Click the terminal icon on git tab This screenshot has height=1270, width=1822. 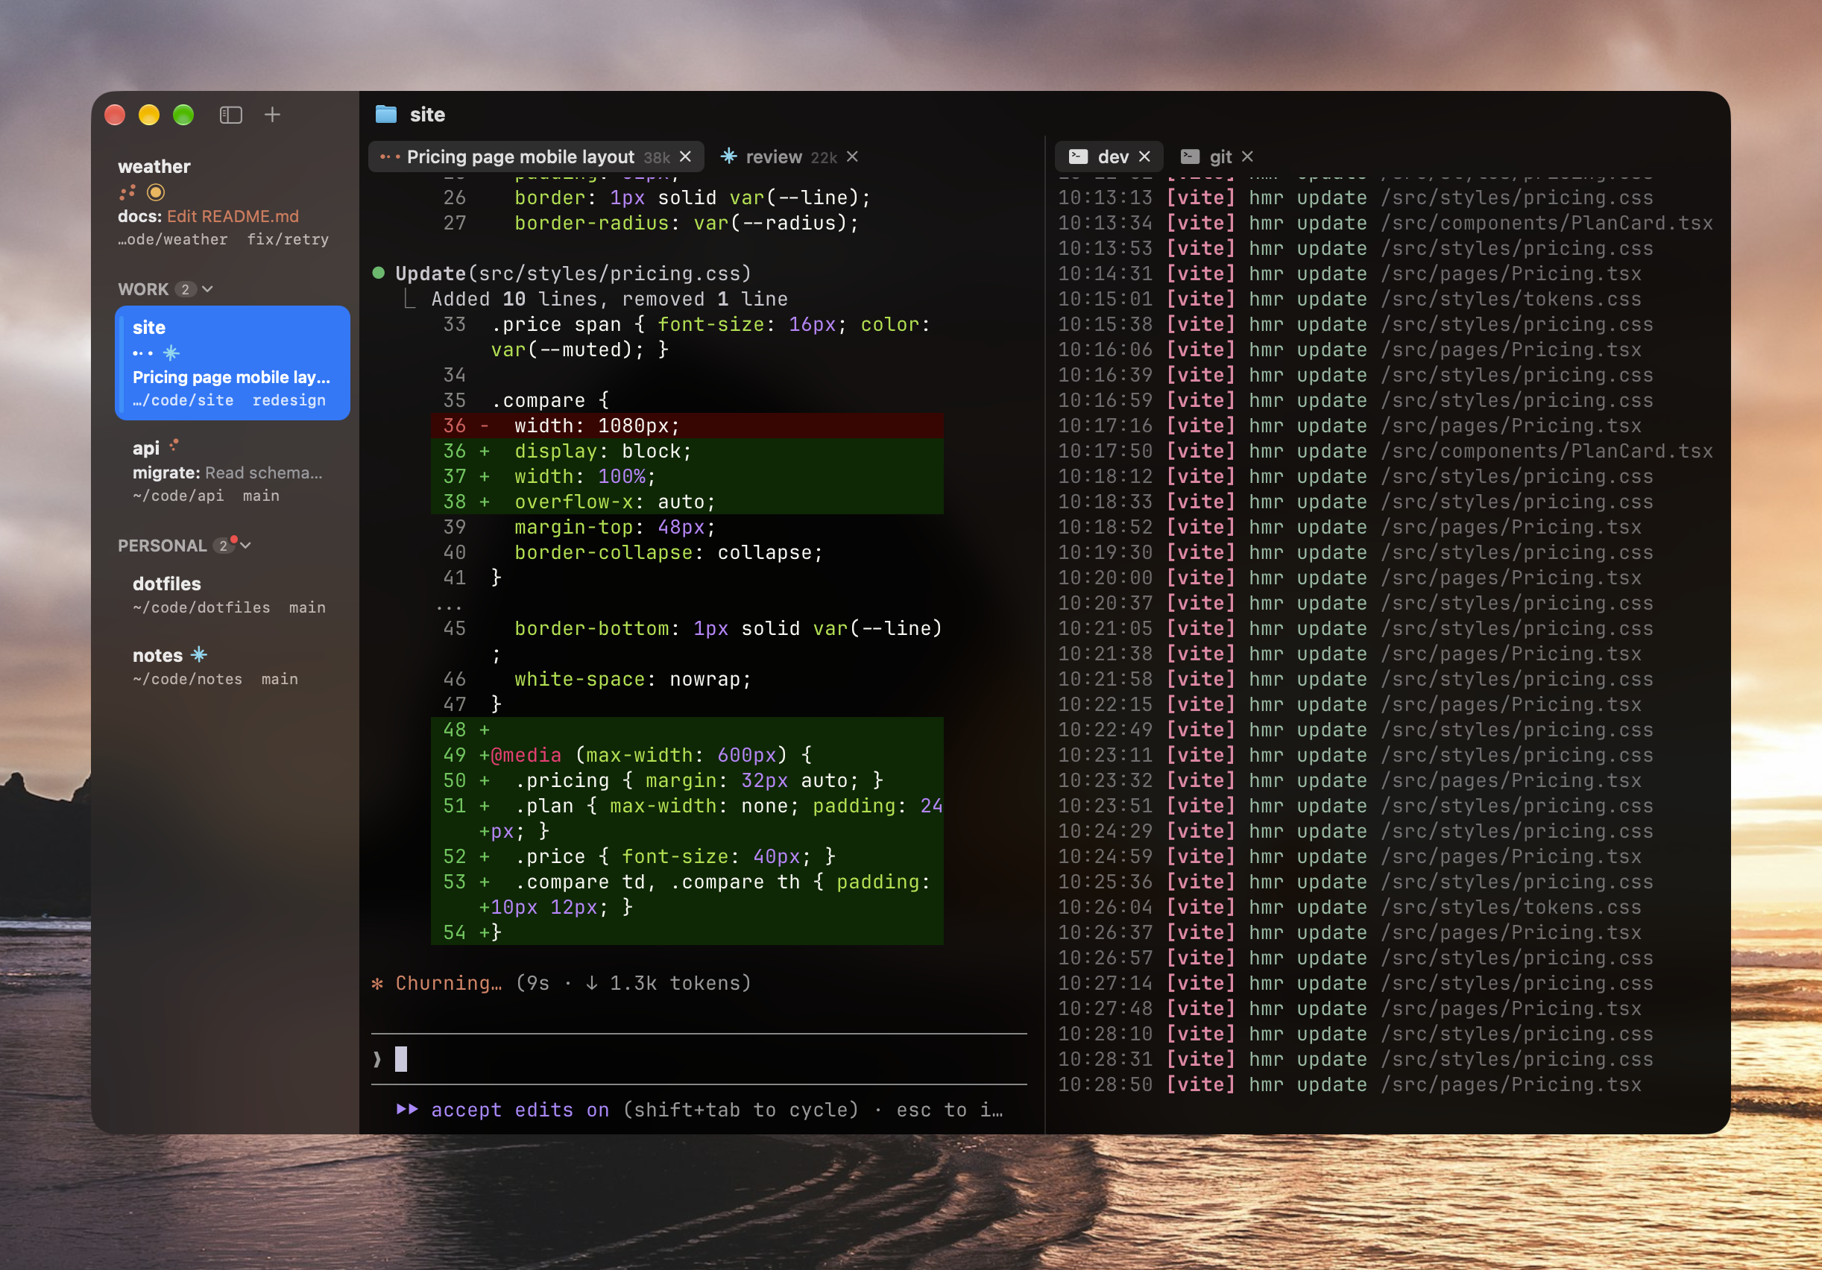click(1190, 157)
